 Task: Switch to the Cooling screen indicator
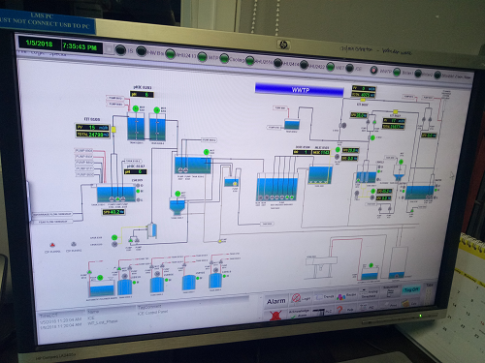pyautogui.click(x=224, y=59)
